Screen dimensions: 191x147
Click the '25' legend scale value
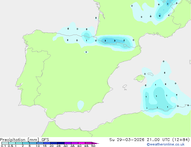point(58,146)
